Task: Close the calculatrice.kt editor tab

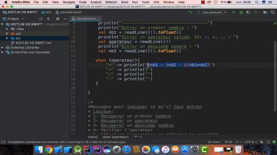Action: [x=99, y=19]
